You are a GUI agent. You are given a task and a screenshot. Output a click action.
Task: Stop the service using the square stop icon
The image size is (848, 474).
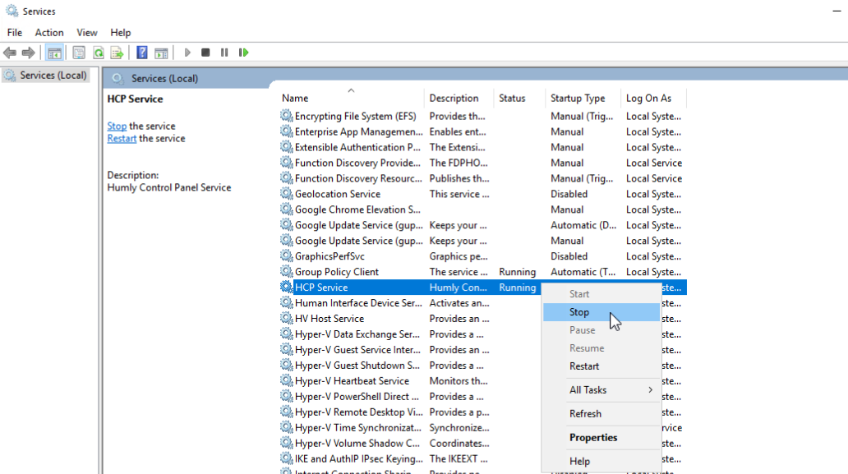205,52
